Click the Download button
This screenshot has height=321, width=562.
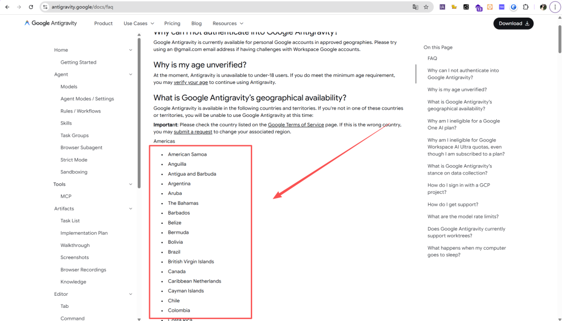point(513,24)
